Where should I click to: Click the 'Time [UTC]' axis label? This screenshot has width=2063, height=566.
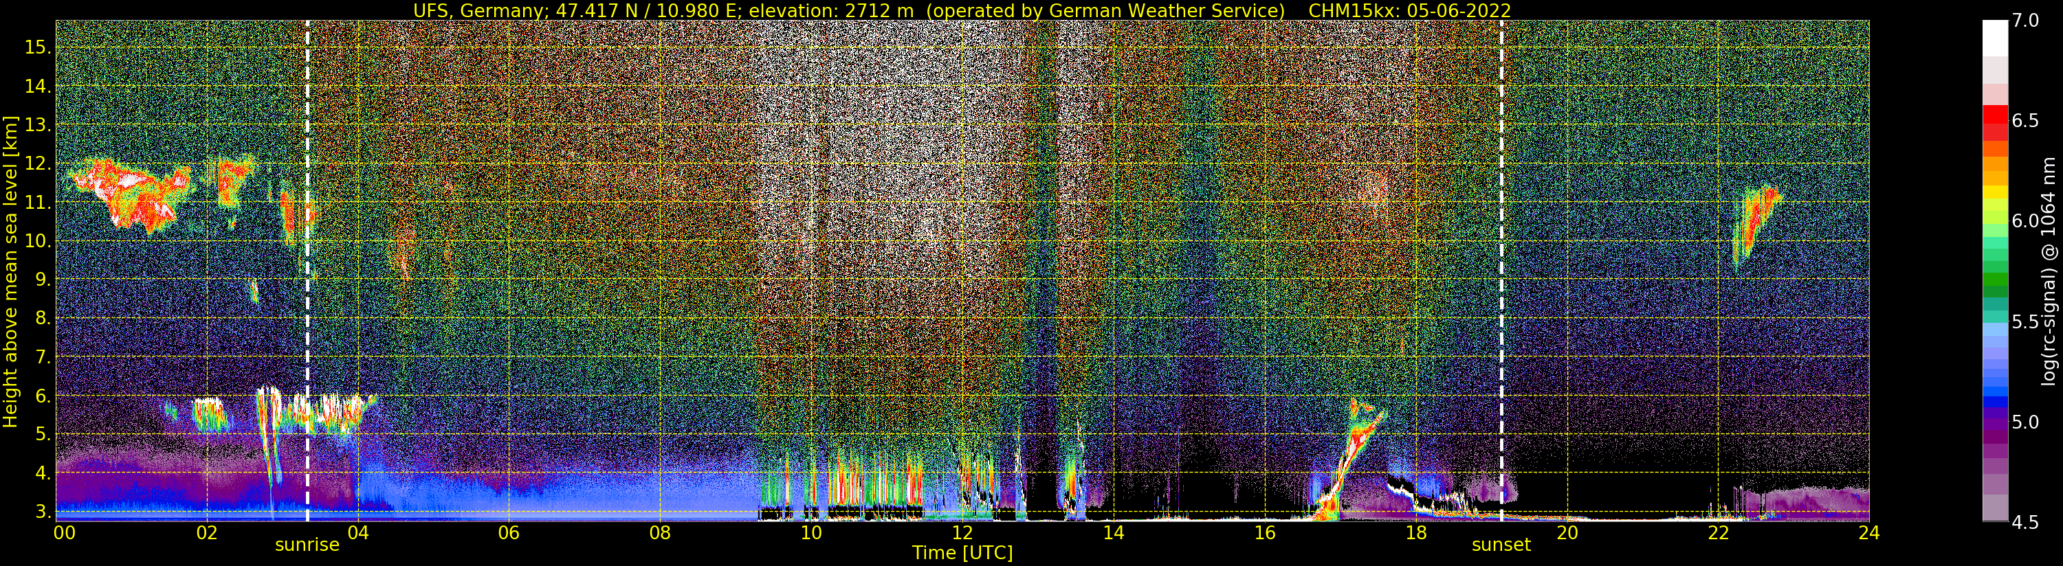tap(962, 553)
